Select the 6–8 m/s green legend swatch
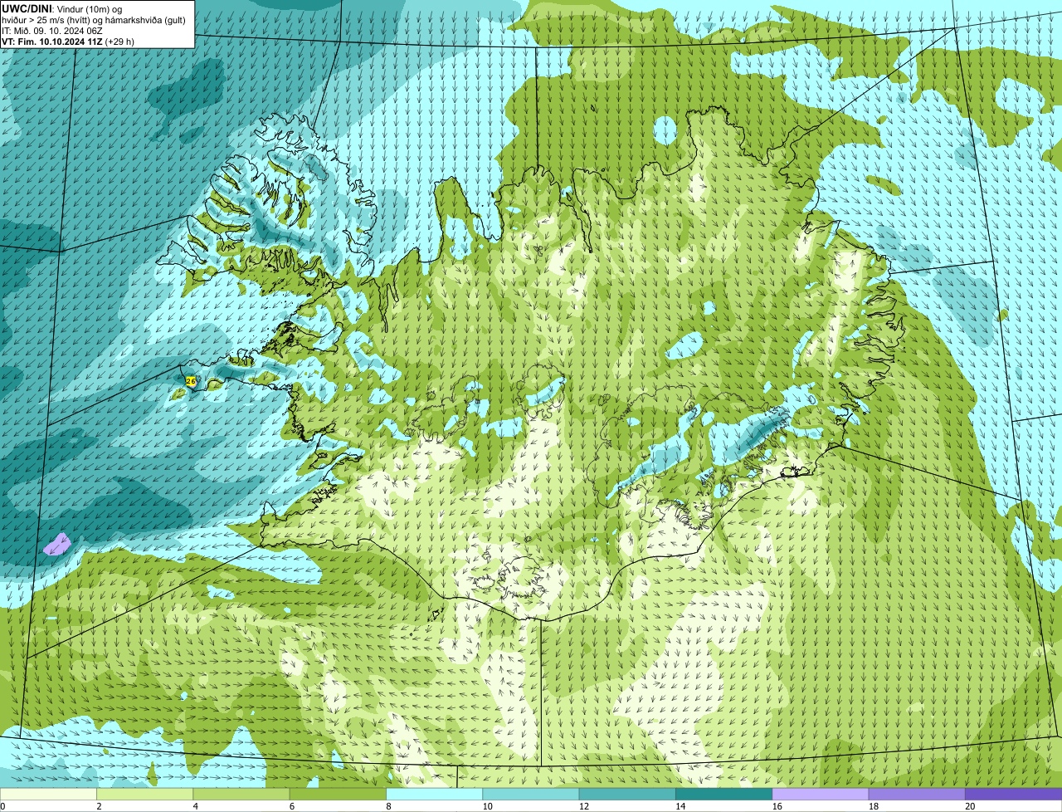This screenshot has height=812, width=1062. (338, 794)
